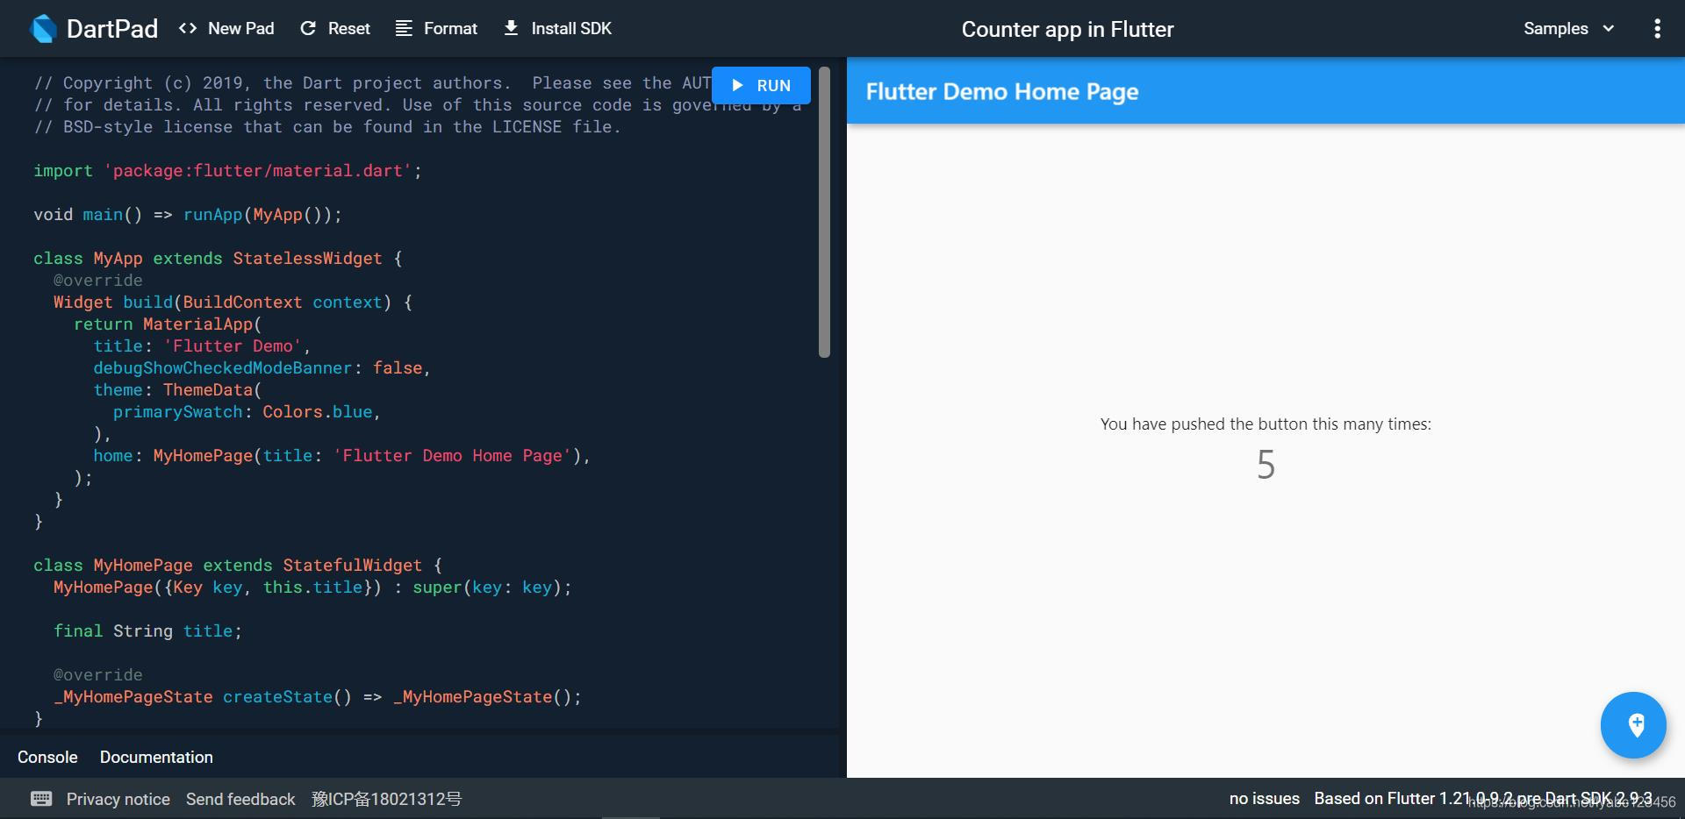
Task: Open the three-dot overflow menu
Action: point(1657,29)
